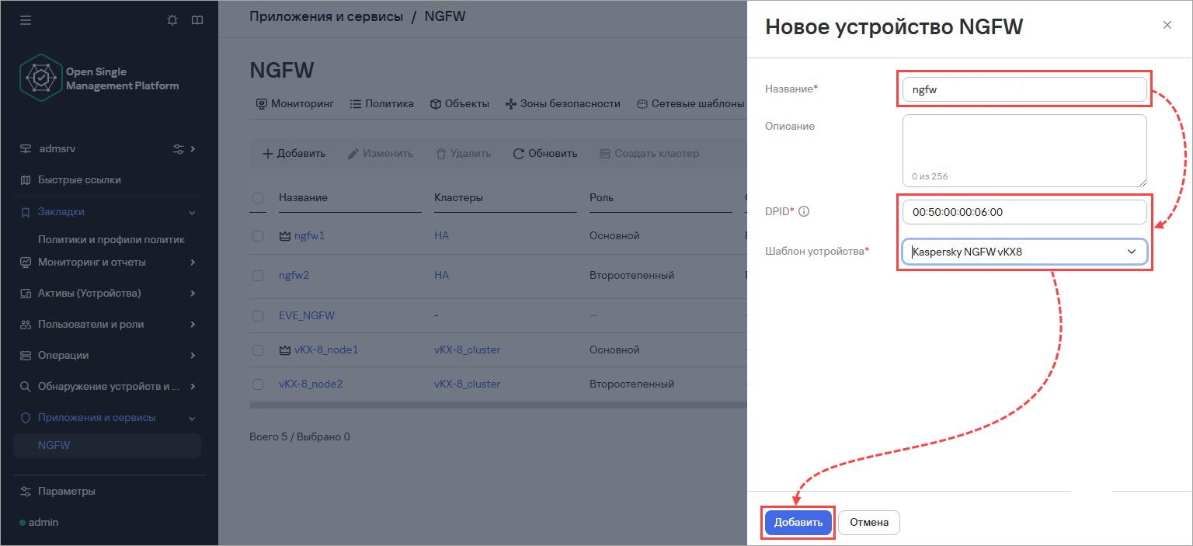Click the Политика tab list icon

tap(356, 104)
